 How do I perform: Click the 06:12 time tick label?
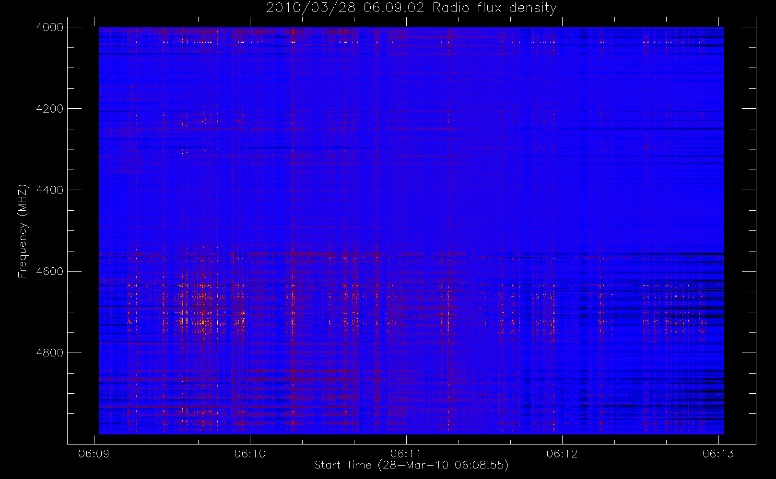pyautogui.click(x=562, y=454)
